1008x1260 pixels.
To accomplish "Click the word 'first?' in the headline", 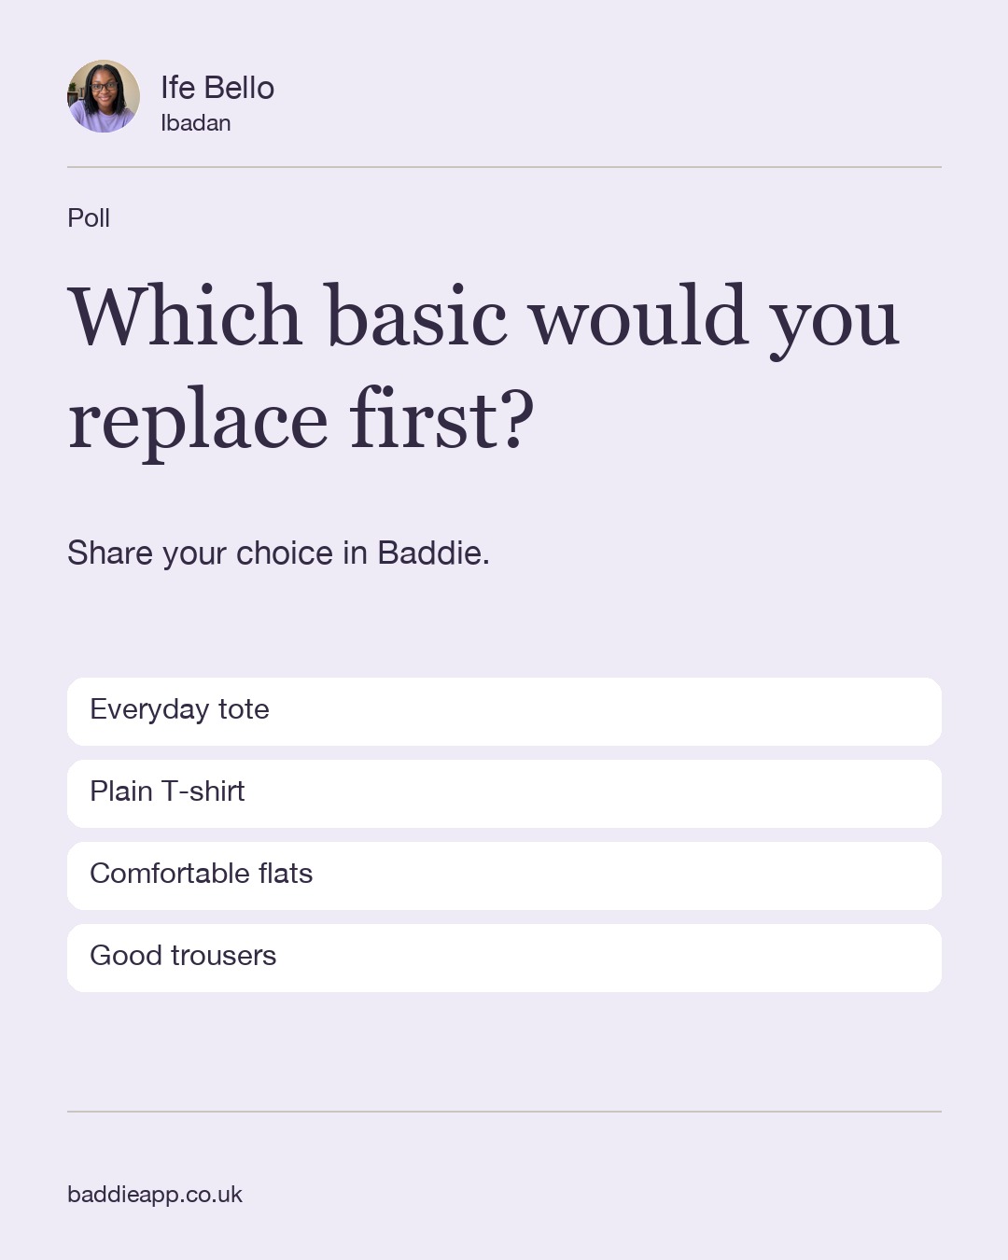I will 442,418.
